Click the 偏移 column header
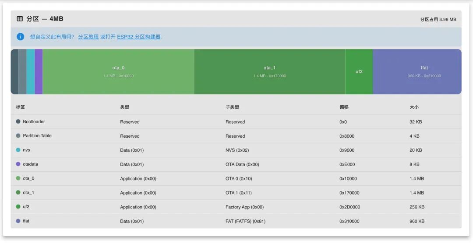The image size is (473, 243). [344, 107]
